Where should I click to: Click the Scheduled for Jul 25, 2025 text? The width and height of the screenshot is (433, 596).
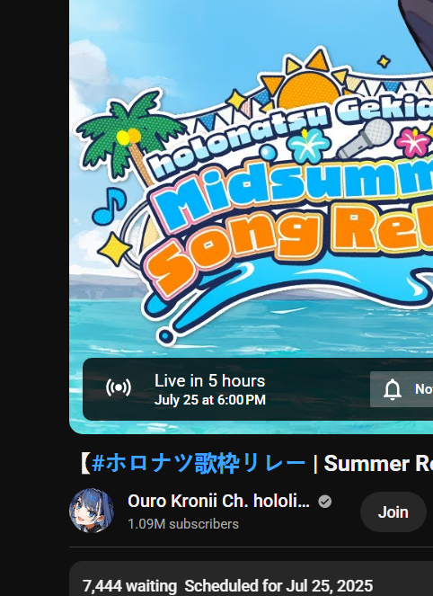pos(278,586)
